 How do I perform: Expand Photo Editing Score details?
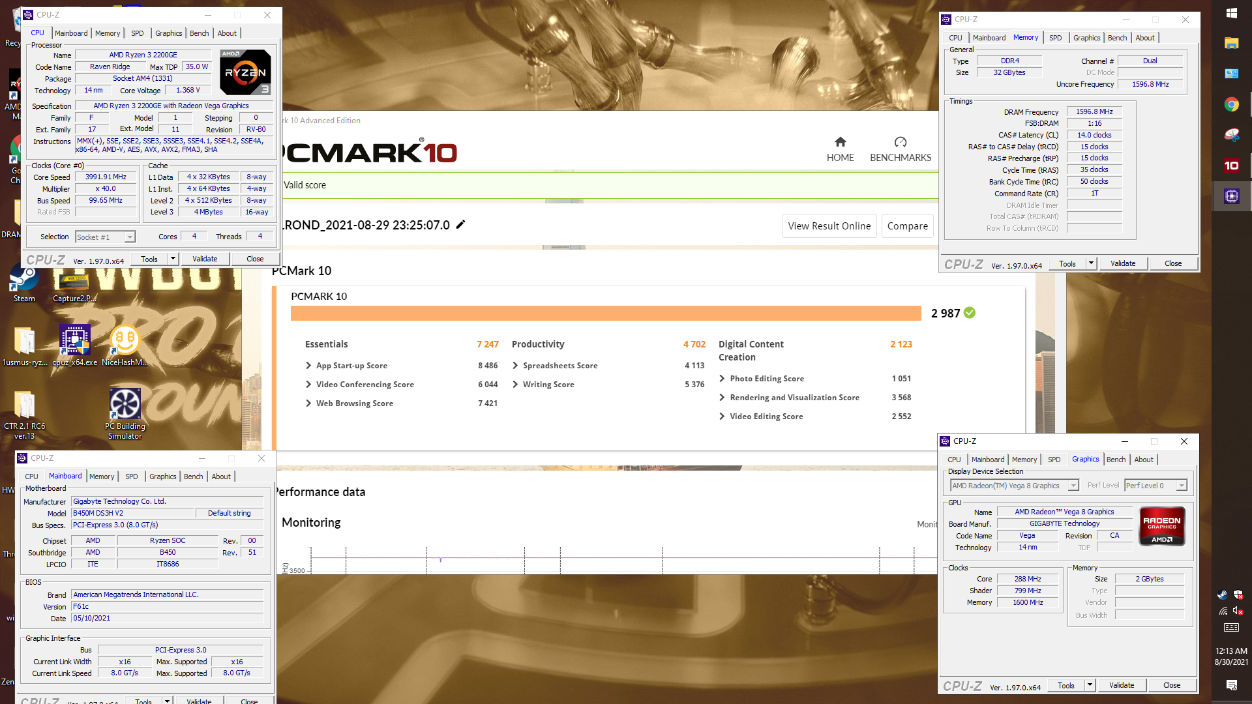tap(722, 379)
